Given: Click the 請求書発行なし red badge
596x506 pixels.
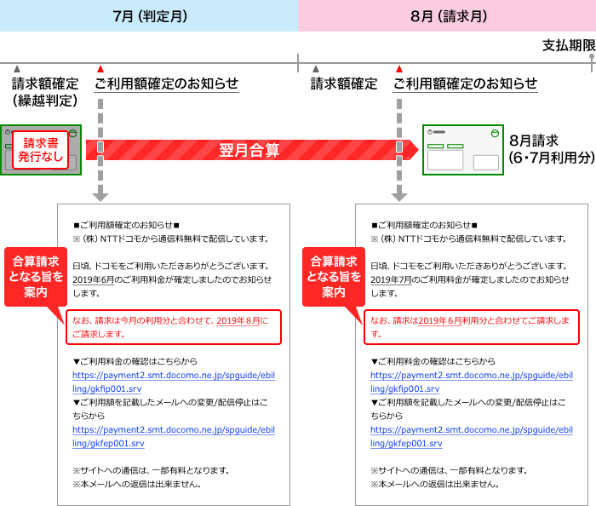Looking at the screenshot, I should pos(39,150).
